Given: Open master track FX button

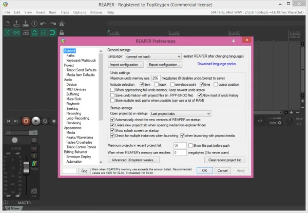Looking at the screenshot, I should click(x=17, y=133).
